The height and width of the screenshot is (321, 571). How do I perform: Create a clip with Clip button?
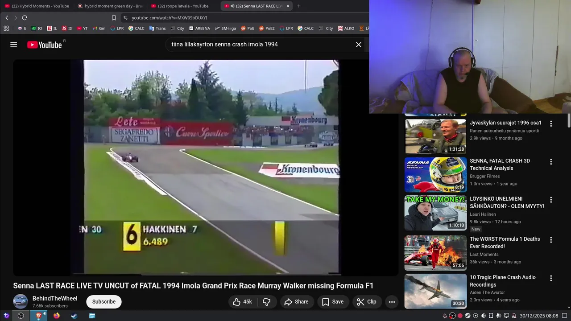(366, 302)
